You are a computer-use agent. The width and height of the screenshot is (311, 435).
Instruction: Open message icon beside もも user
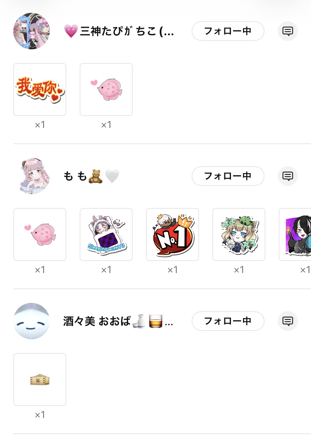click(x=288, y=176)
